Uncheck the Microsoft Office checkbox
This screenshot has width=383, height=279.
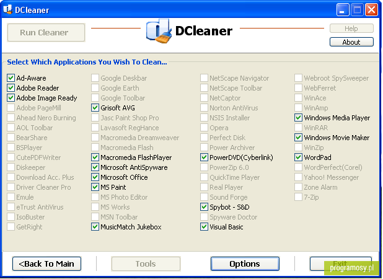(95, 177)
